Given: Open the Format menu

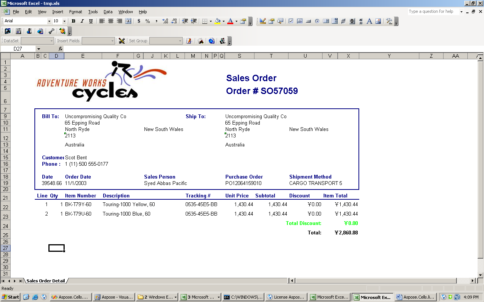Looking at the screenshot, I should pos(76,12).
